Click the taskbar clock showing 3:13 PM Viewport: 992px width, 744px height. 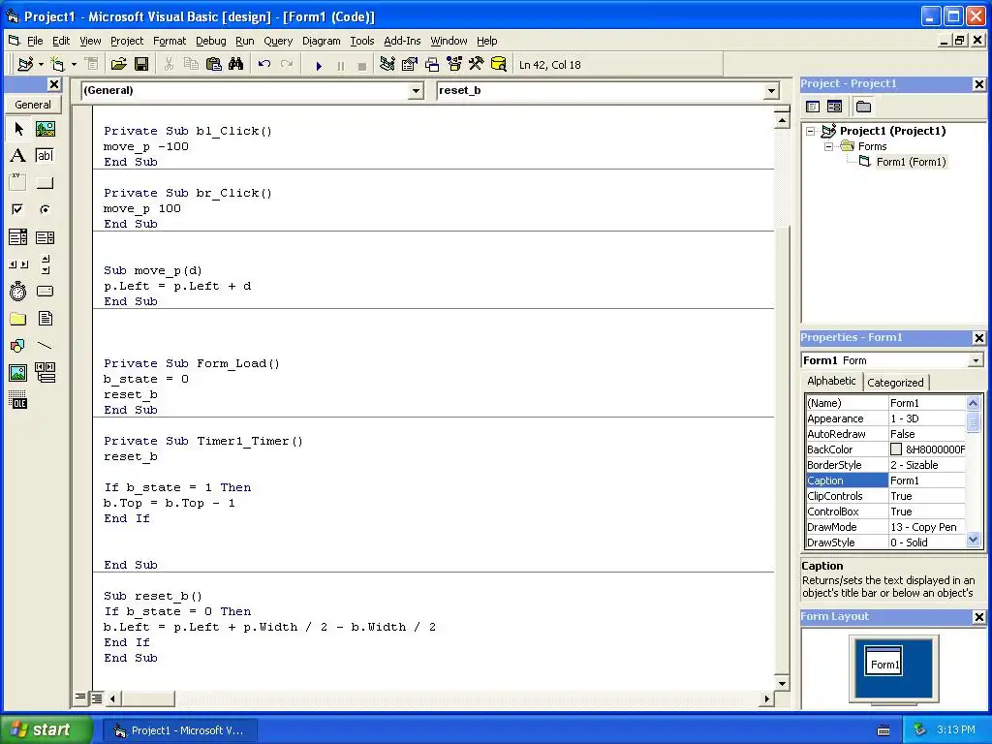click(955, 729)
